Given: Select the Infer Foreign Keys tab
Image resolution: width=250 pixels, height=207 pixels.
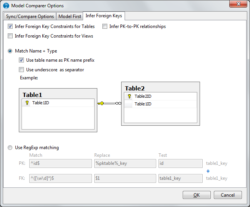Looking at the screenshot, I should point(104,16).
